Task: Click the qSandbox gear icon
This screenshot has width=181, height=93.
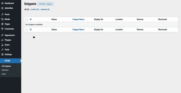Action: point(2,8)
